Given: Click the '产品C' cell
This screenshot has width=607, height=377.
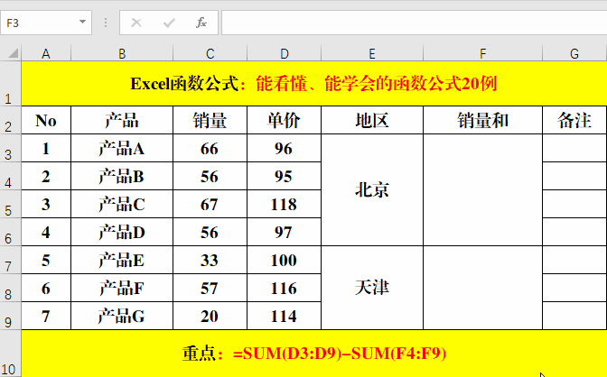Looking at the screenshot, I should pyautogui.click(x=122, y=204).
